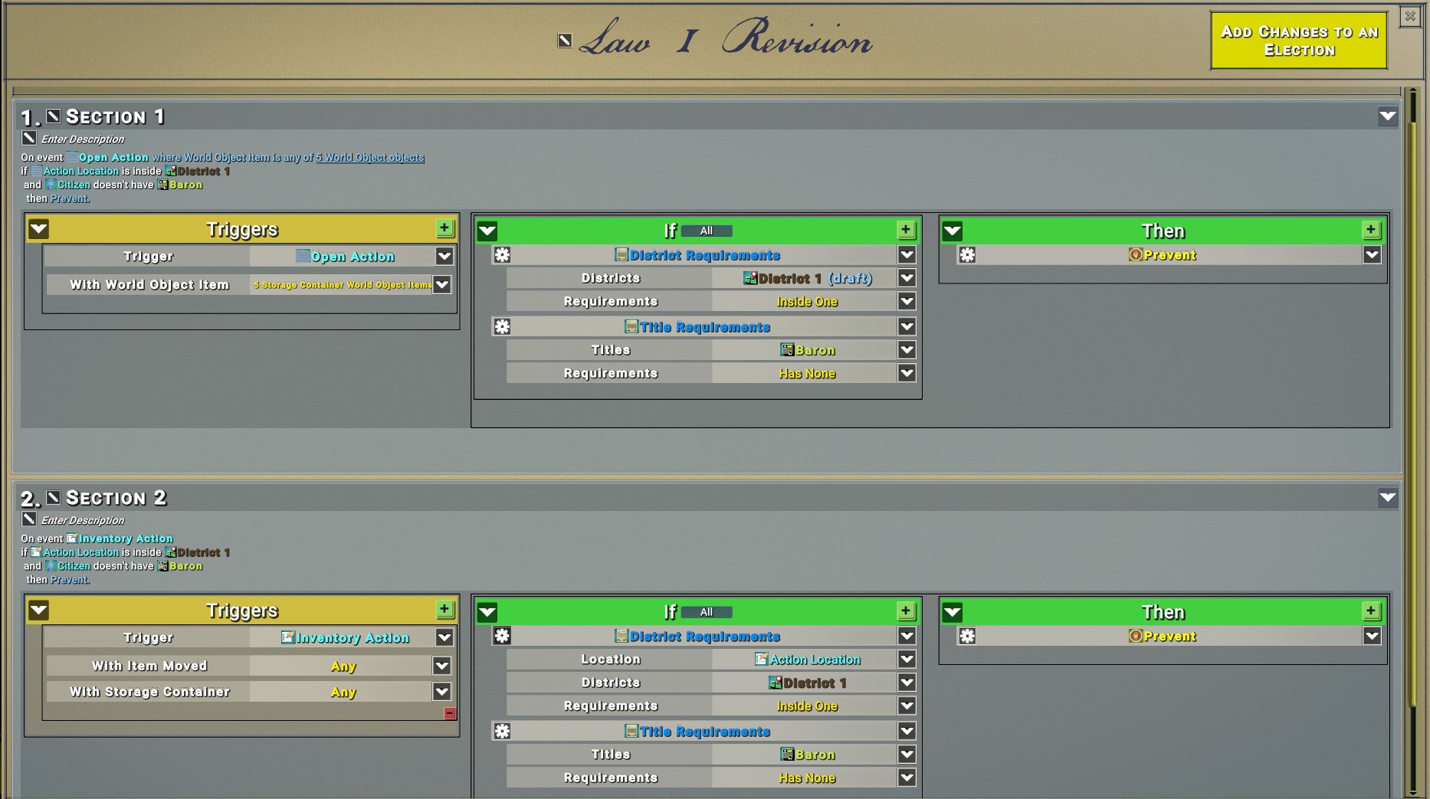
Task: Open the Open Action trigger dropdown
Action: click(444, 256)
